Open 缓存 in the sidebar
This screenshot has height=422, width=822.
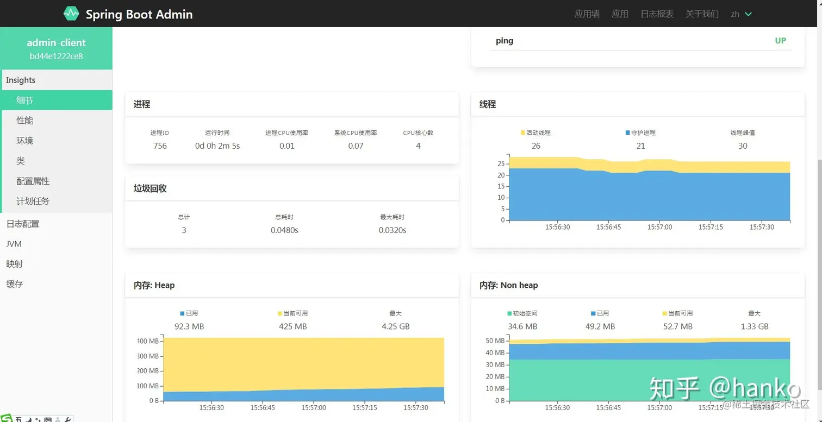56,284
